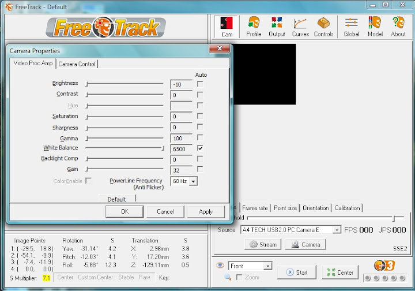
Task: Expand the Front view dropdown
Action: click(x=267, y=266)
